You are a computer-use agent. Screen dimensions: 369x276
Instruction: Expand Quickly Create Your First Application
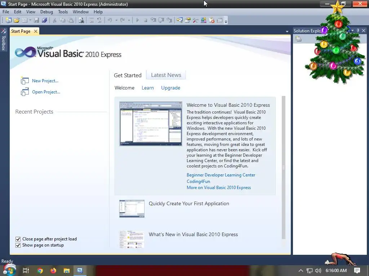tap(189, 203)
